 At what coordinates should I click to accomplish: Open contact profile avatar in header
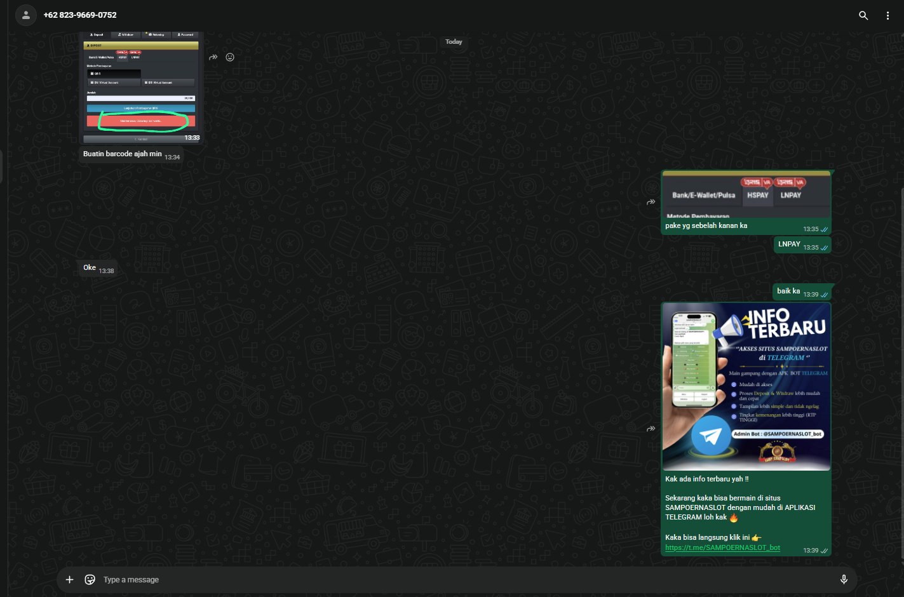pyautogui.click(x=26, y=15)
